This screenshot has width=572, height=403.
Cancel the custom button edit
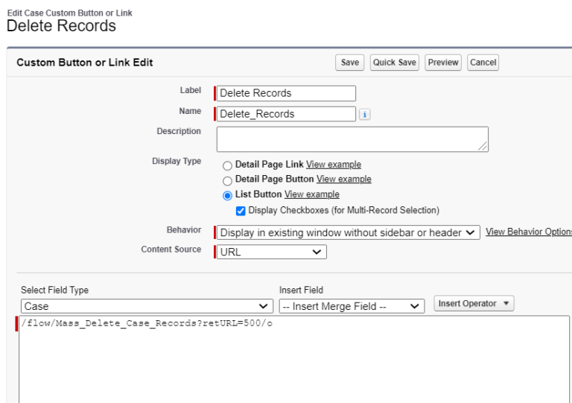pyautogui.click(x=483, y=63)
